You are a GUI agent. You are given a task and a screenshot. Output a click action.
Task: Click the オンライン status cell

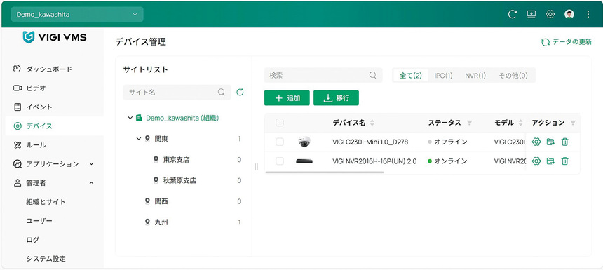pyautogui.click(x=447, y=161)
